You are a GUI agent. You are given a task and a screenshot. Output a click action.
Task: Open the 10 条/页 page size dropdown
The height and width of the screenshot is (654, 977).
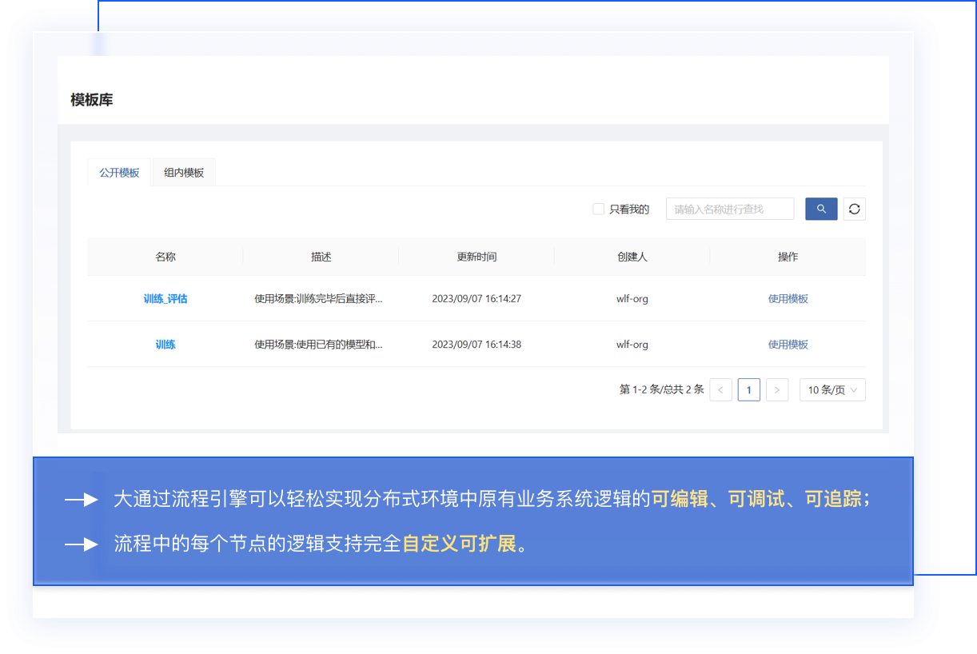pyautogui.click(x=832, y=390)
